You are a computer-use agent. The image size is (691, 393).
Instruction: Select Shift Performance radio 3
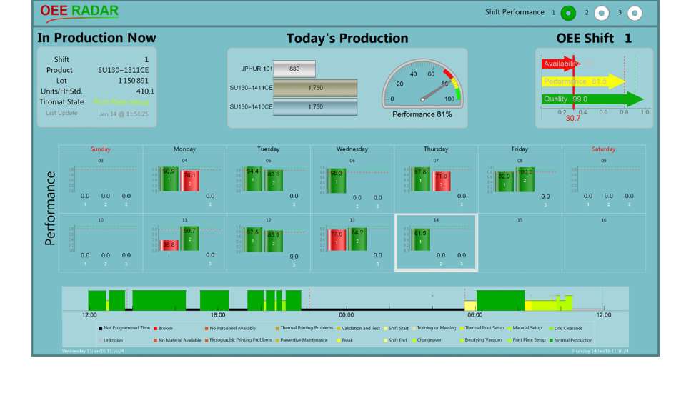pos(635,13)
